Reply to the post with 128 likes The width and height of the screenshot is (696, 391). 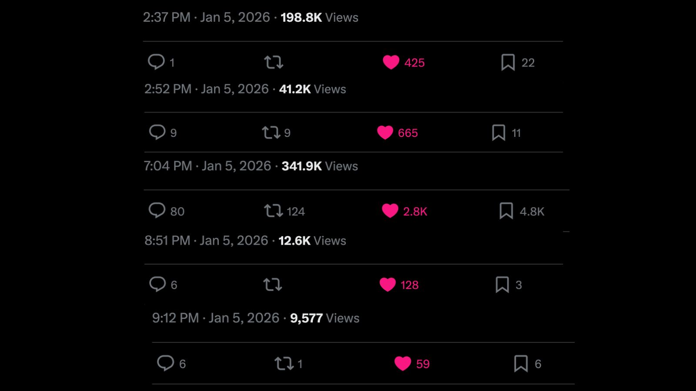pyautogui.click(x=157, y=285)
